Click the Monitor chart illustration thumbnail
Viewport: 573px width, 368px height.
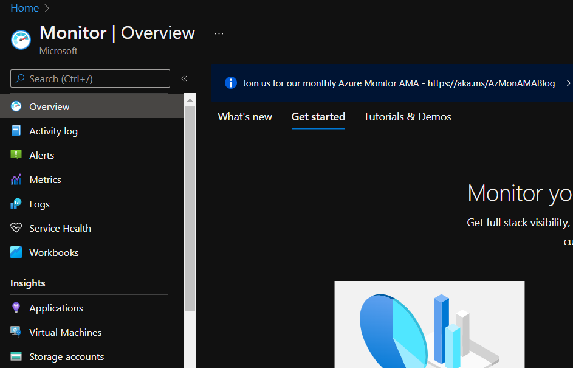(x=429, y=324)
